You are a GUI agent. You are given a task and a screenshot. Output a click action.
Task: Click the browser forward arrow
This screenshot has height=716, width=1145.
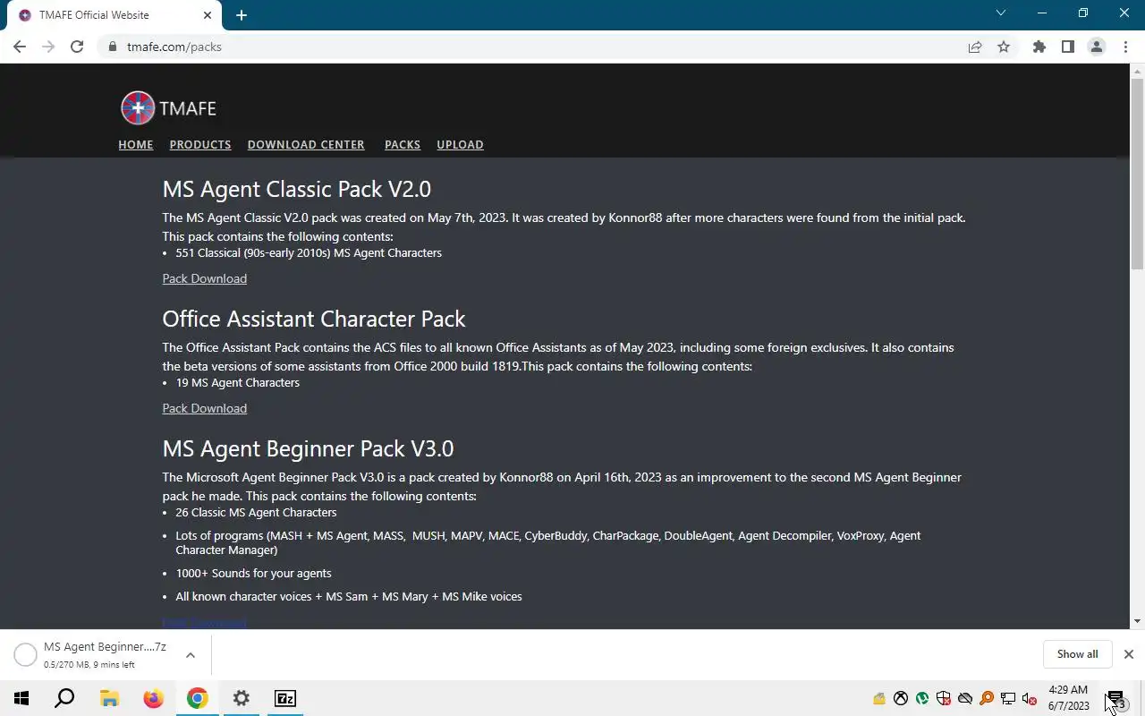coord(48,47)
